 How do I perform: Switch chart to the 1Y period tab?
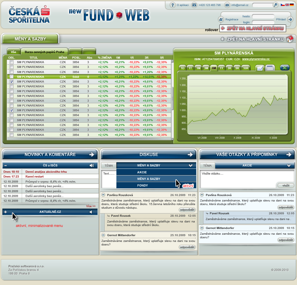(x=222, y=68)
